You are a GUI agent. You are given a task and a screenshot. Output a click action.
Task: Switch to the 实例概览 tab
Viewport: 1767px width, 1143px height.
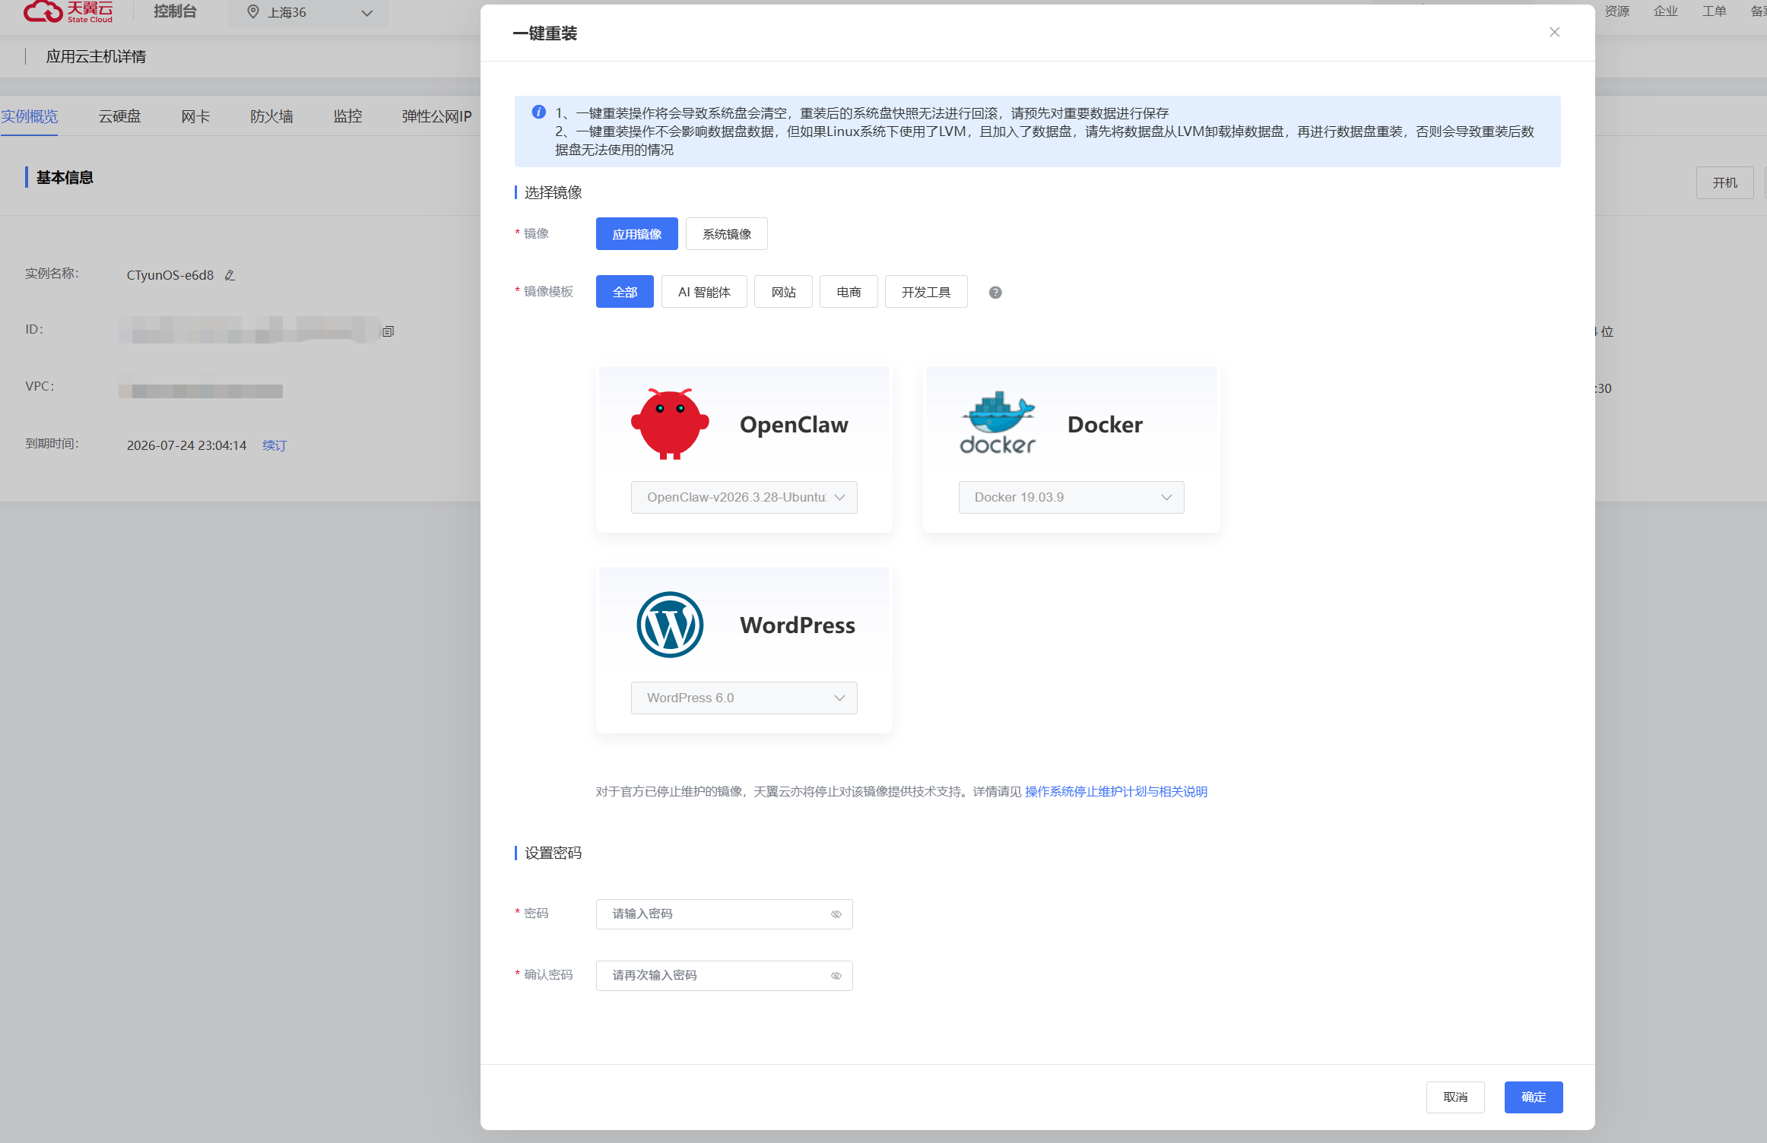[x=29, y=116]
